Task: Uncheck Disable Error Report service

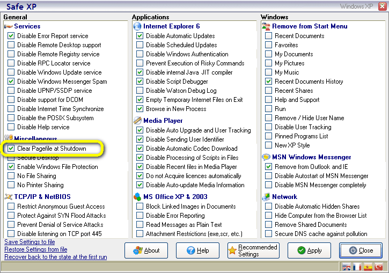Action: (11, 36)
